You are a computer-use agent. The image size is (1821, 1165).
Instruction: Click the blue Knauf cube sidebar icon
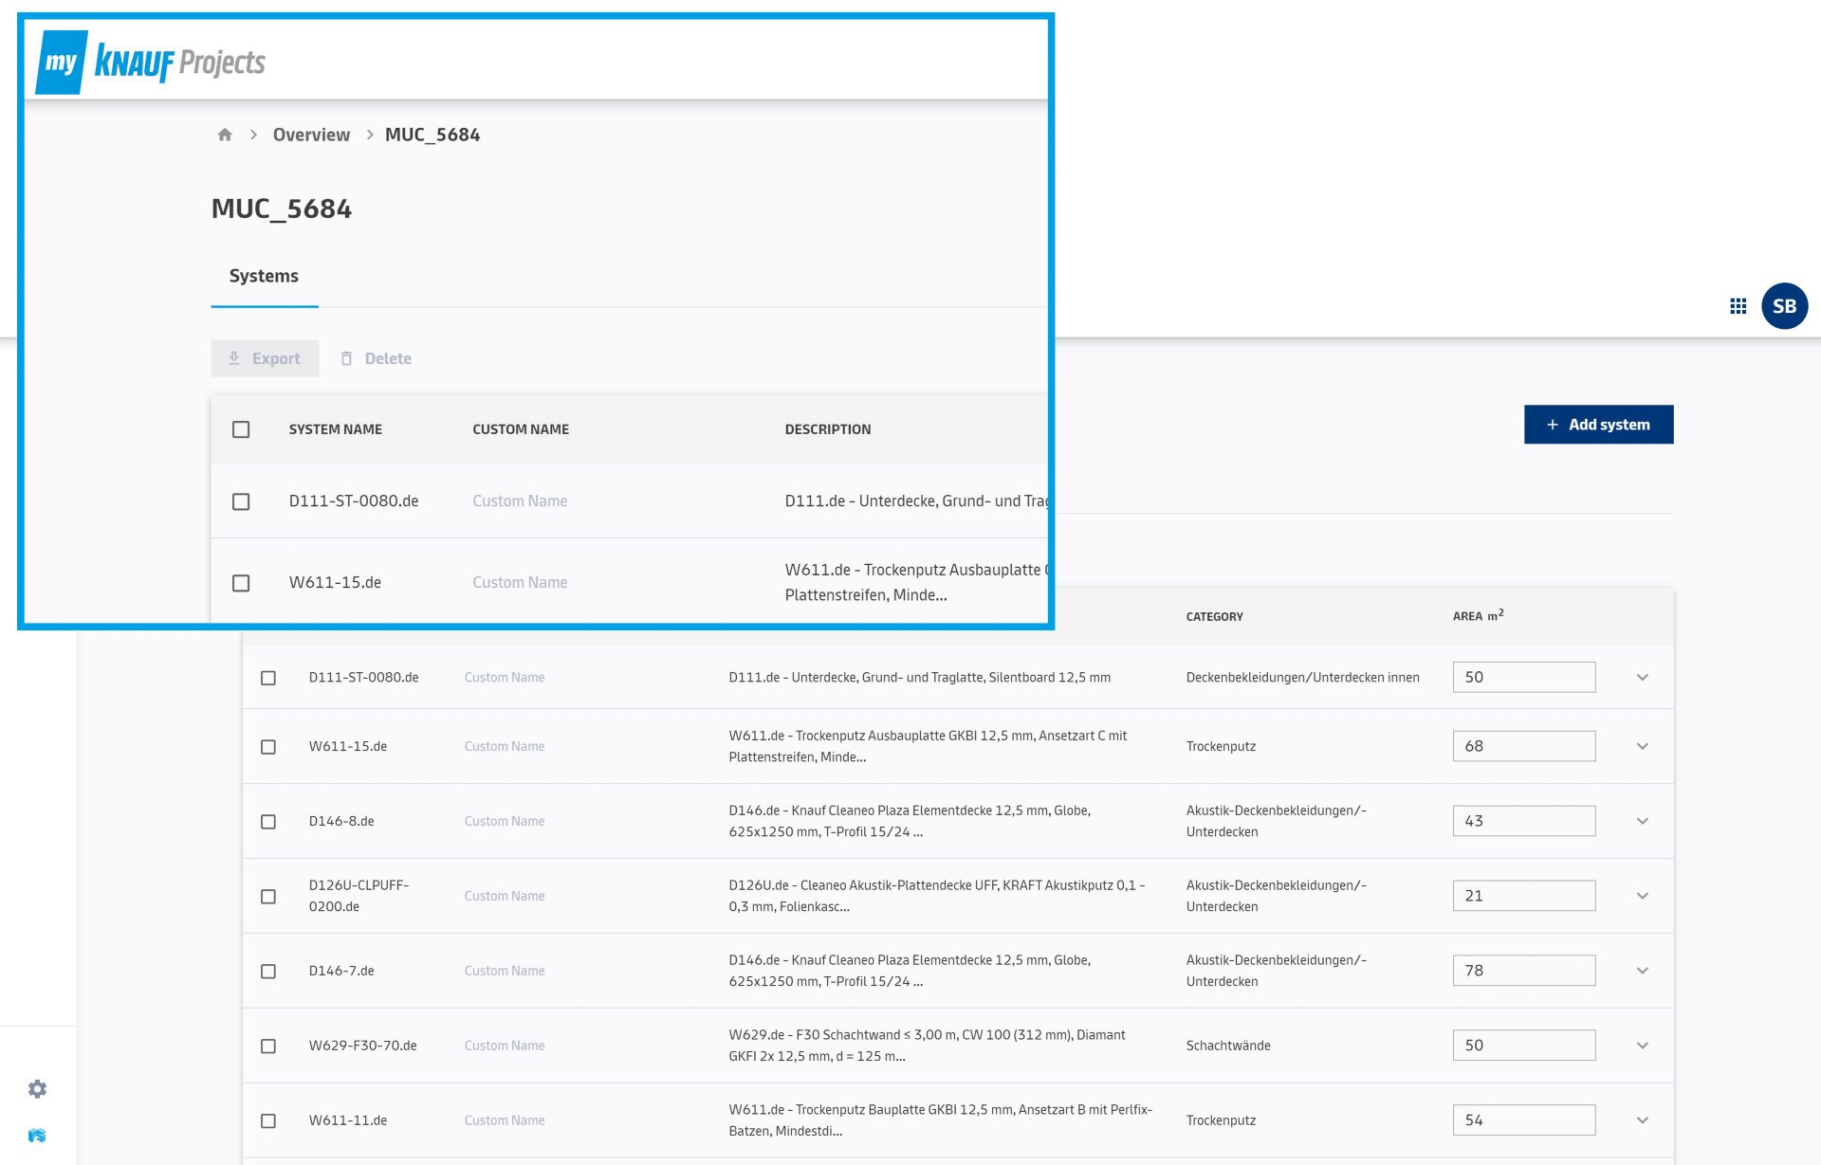coord(36,1134)
